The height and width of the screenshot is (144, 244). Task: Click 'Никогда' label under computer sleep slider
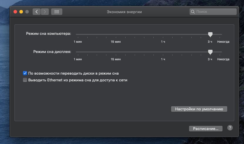(223, 42)
